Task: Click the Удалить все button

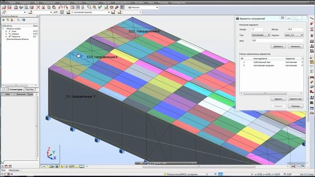Action: (x=295, y=99)
